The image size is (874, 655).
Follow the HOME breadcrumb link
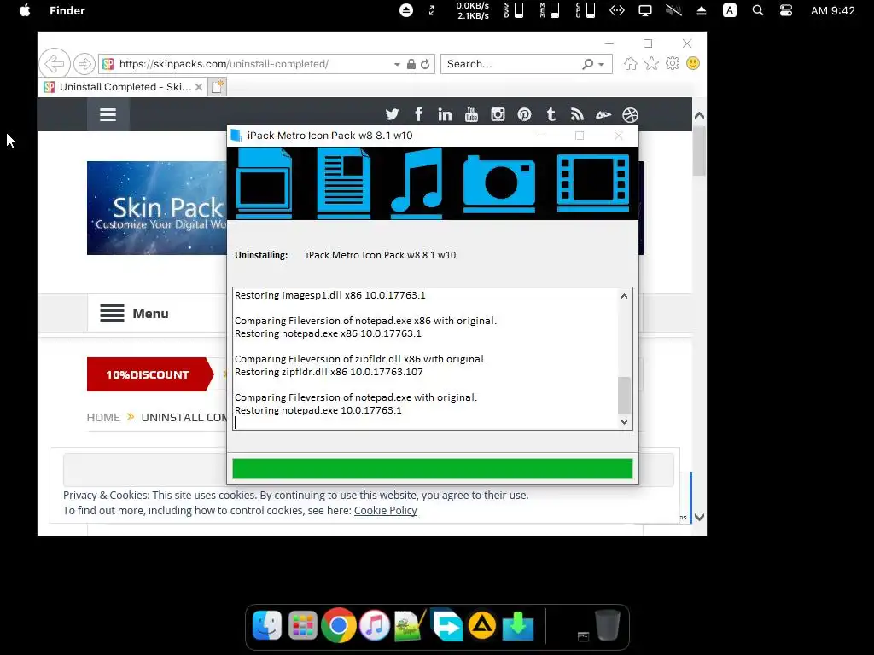(x=103, y=417)
